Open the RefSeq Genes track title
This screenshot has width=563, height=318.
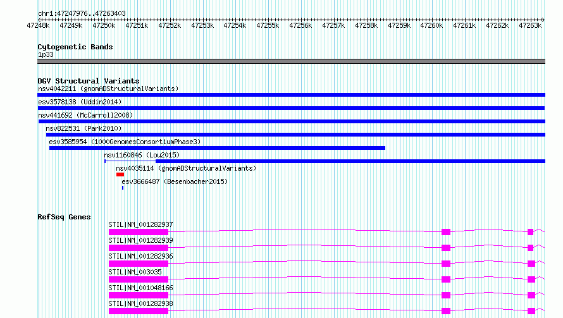[64, 217]
